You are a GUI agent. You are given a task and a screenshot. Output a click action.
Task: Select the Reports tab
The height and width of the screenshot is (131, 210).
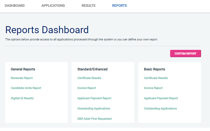(x=119, y=6)
